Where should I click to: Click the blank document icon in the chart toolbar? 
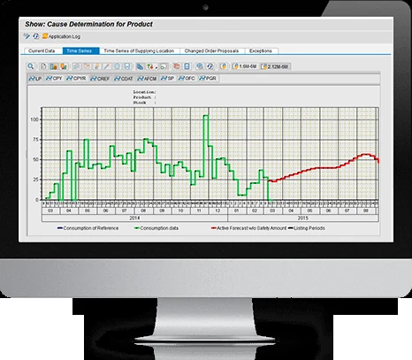click(43, 66)
